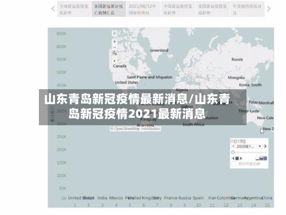Set playback speed to fast
Viewport: 286px width, 215px height.
(x=265, y=158)
